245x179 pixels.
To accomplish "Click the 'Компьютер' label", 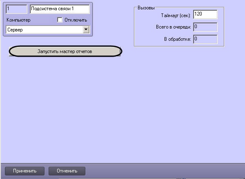I will coord(18,20).
